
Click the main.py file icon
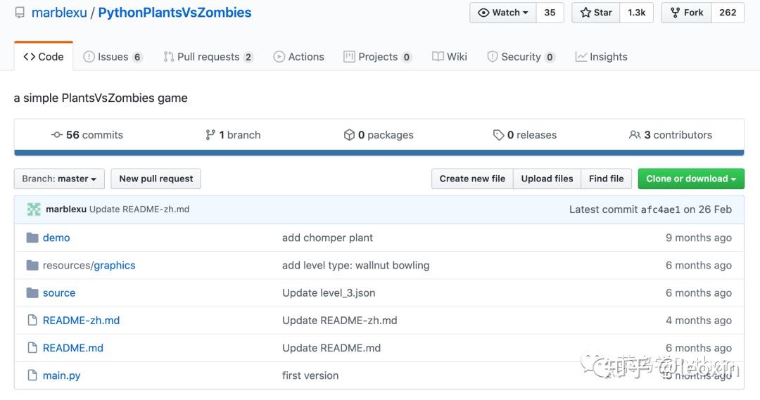32,375
